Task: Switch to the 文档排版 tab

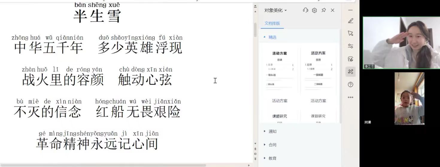Action: pos(272,23)
